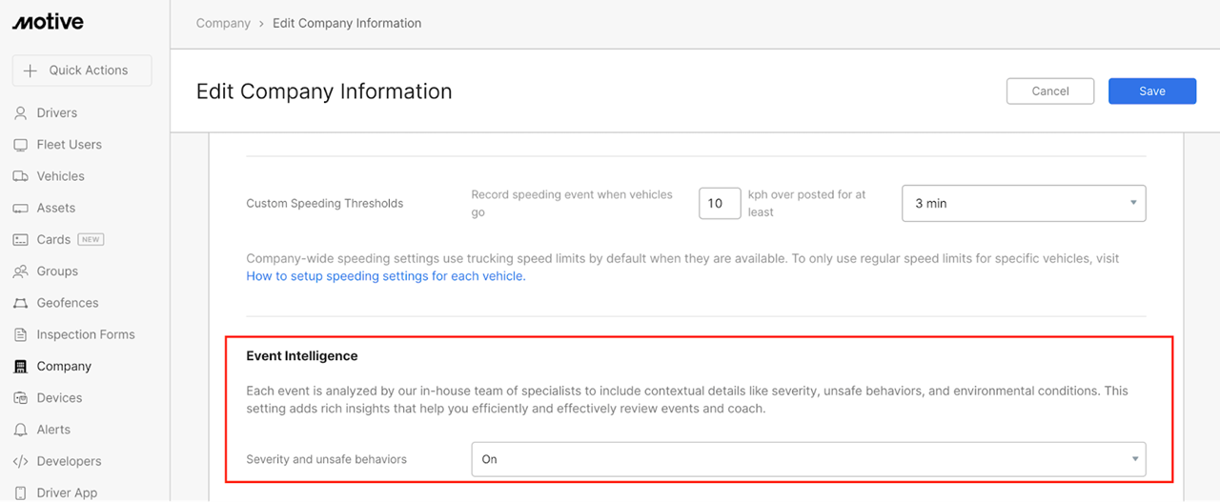Click the Assets trailer icon
This screenshot has height=502, width=1220.
coord(20,208)
